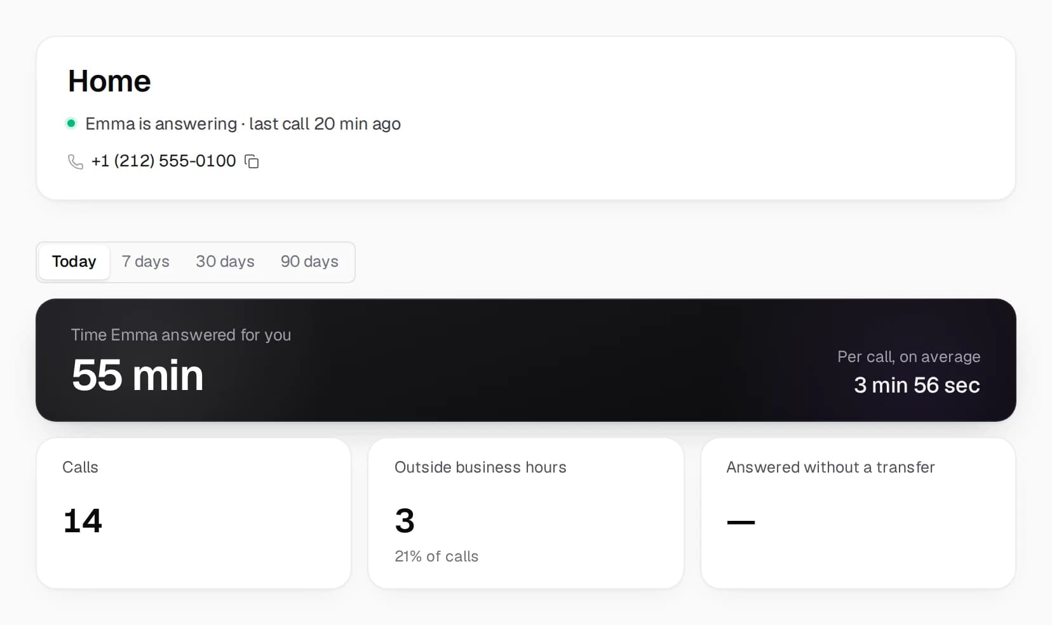Image resolution: width=1052 pixels, height=625 pixels.
Task: Switch to the 30 days tab
Action: click(225, 262)
